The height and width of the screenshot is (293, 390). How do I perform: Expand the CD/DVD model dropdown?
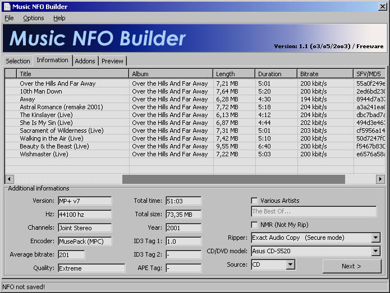point(375,251)
